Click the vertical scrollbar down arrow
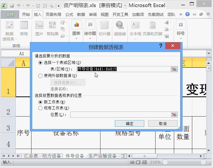Viewport: 214px width, 168px height. click(208, 150)
